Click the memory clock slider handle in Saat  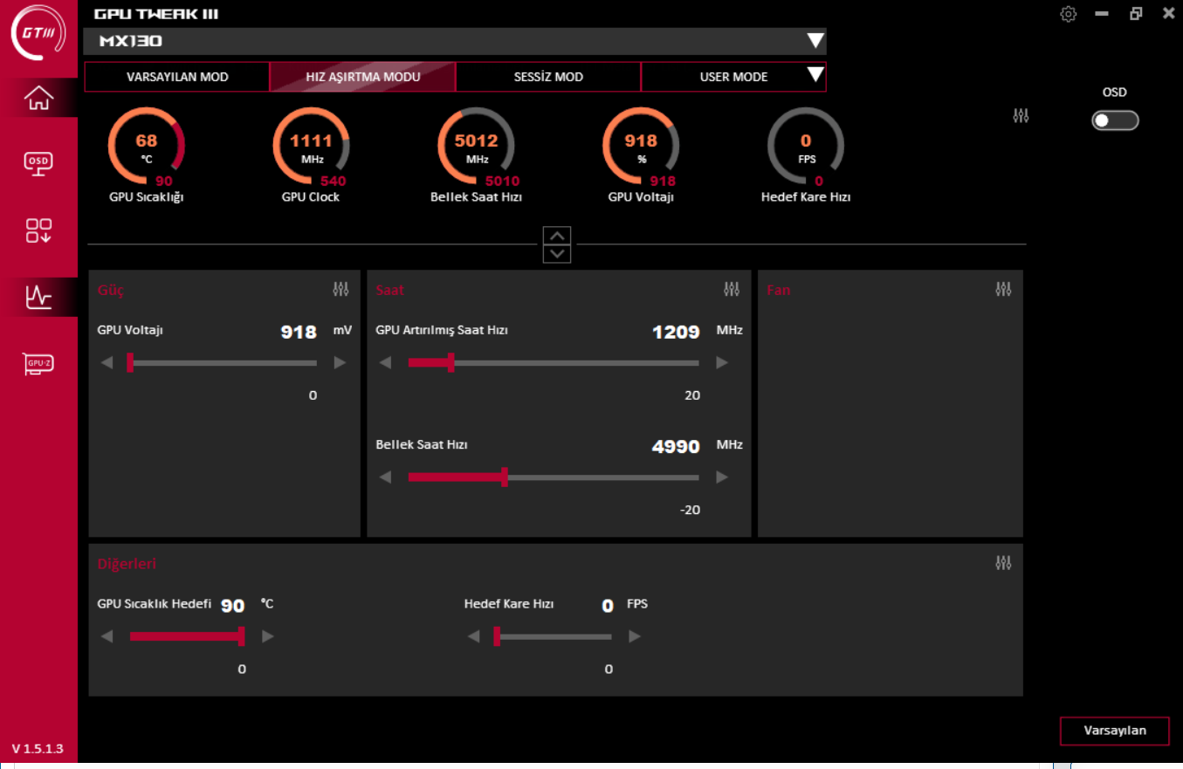coord(505,477)
